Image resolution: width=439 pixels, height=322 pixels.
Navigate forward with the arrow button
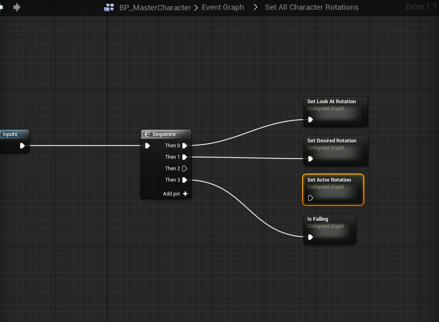click(x=17, y=7)
